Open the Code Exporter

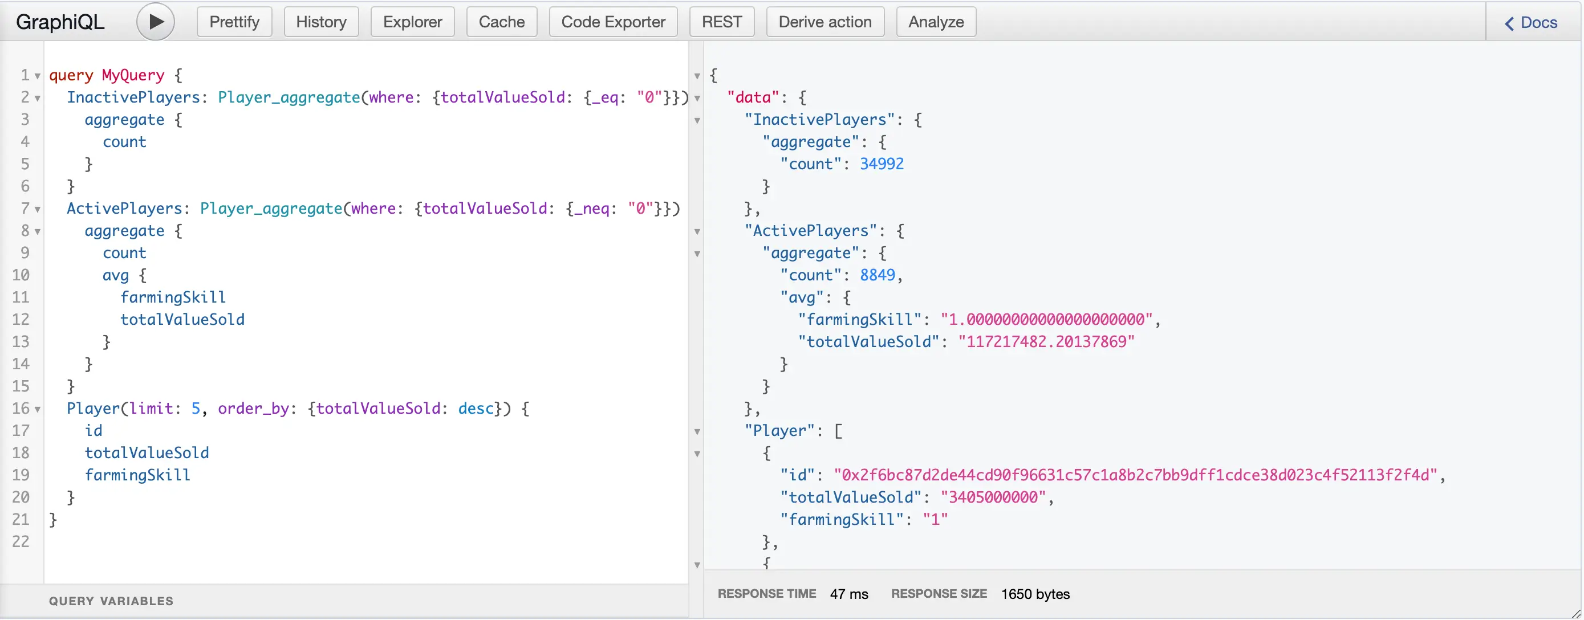coord(612,21)
